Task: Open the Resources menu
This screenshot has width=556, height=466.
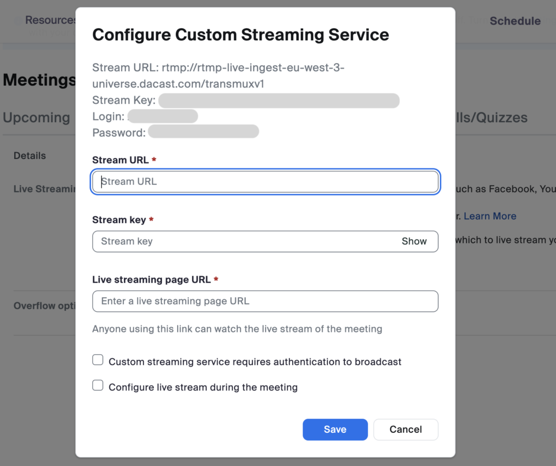Action: pos(51,20)
